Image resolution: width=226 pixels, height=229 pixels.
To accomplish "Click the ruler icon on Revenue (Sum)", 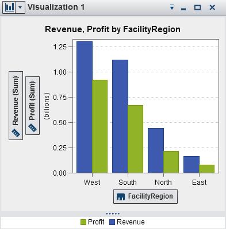I will click(16, 133).
